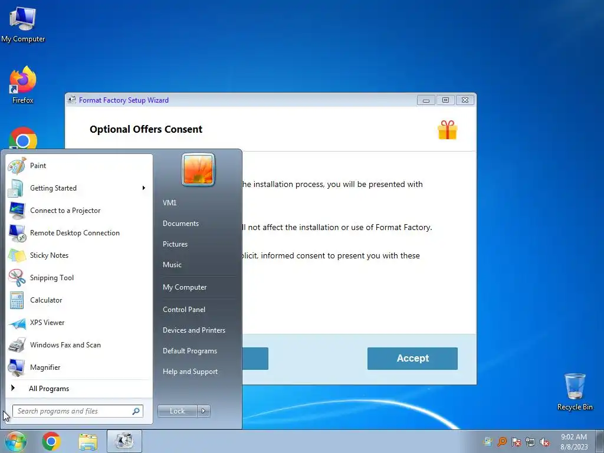604x453 pixels.
Task: Click the network tray icon
Action: click(530, 442)
